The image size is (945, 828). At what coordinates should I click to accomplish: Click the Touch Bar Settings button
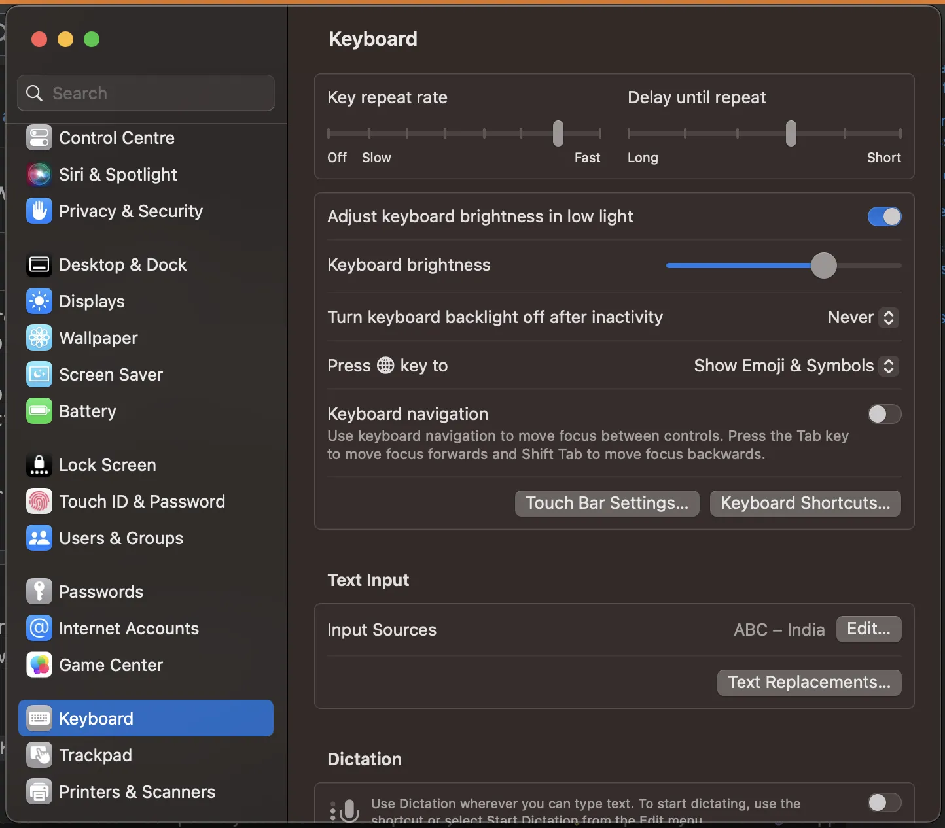pos(607,503)
